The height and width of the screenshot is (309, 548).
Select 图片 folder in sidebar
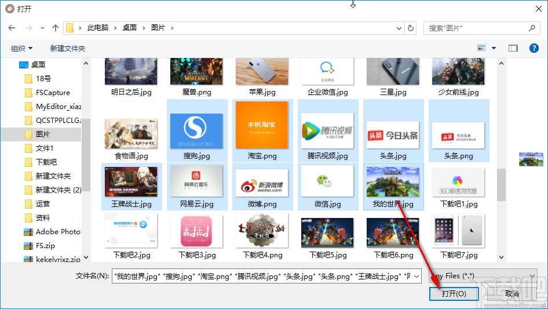coord(41,134)
